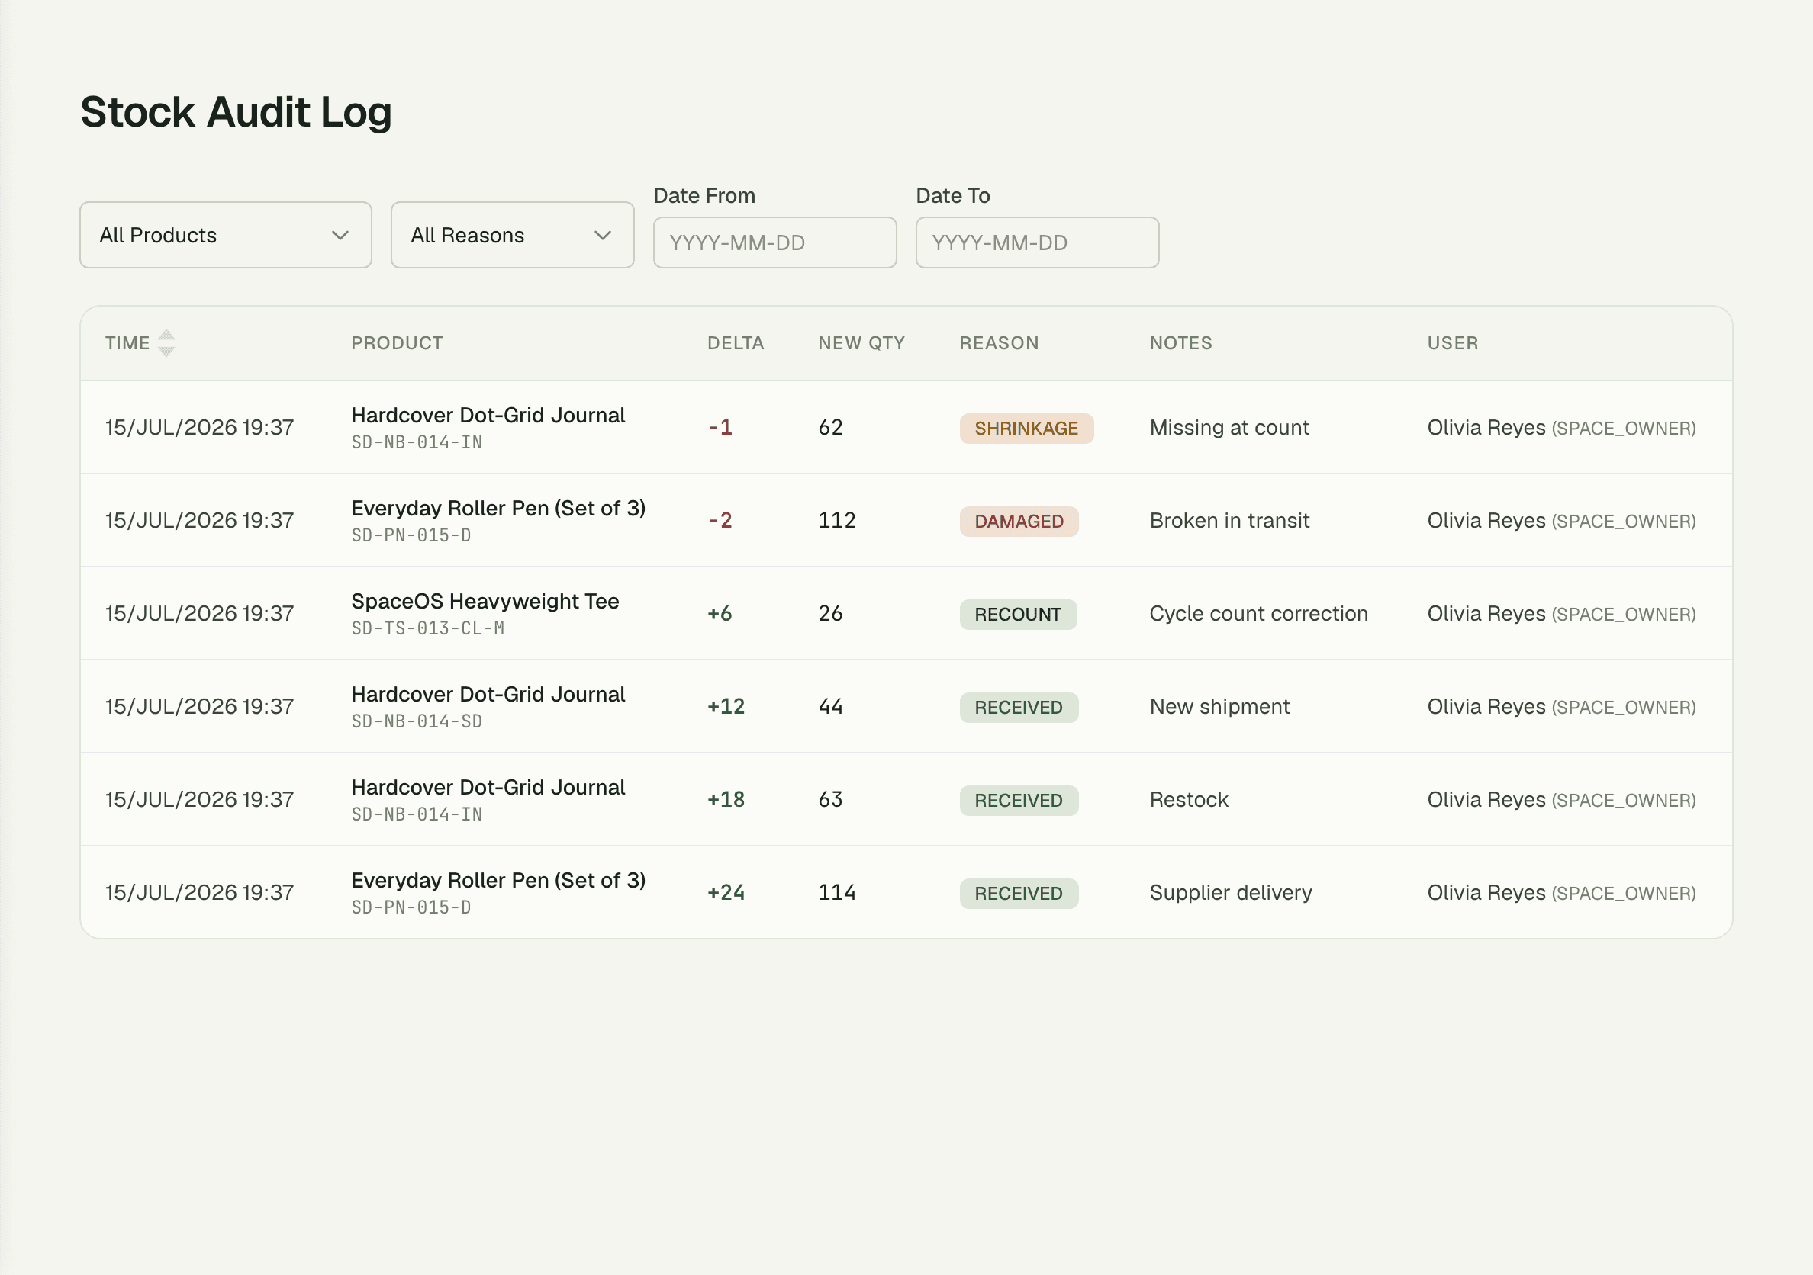Click Olivia Reyes in the RECOUNT row
This screenshot has height=1275, width=1813.
click(x=1486, y=614)
